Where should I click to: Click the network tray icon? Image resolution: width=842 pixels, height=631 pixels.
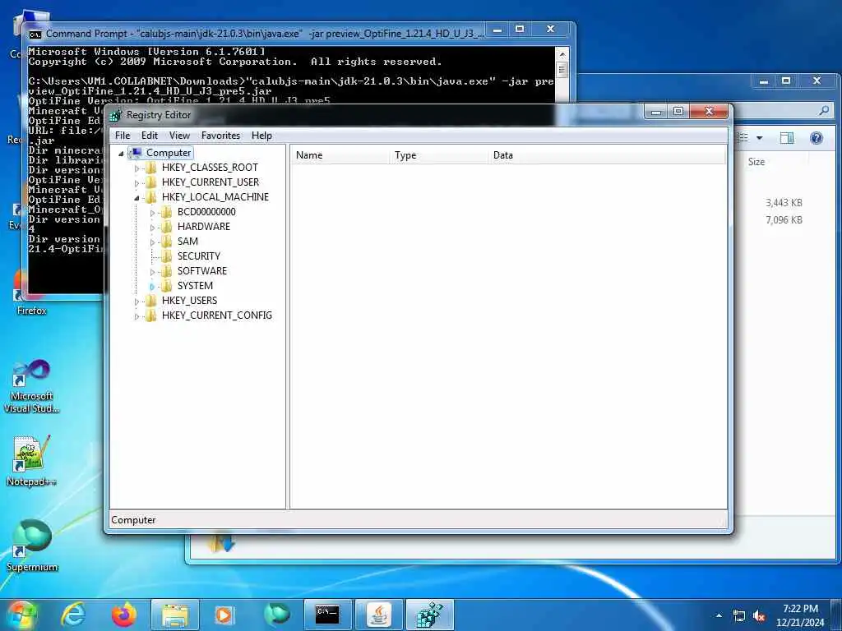pyautogui.click(x=739, y=616)
